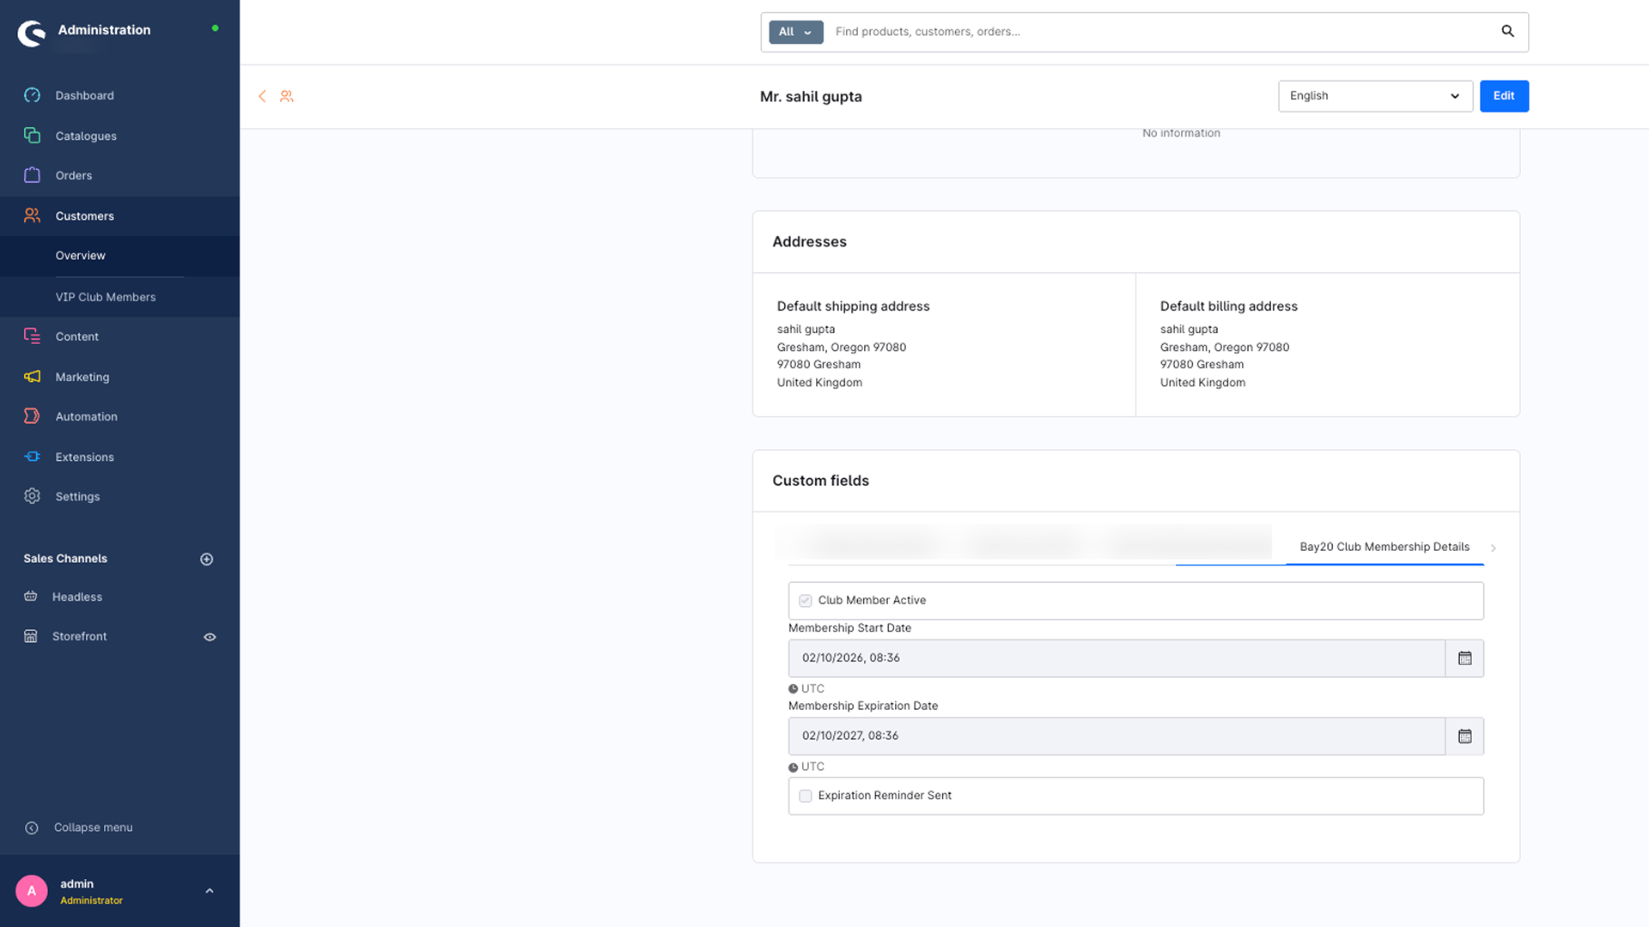Click the Shopware logo icon
1649x927 pixels.
[32, 33]
